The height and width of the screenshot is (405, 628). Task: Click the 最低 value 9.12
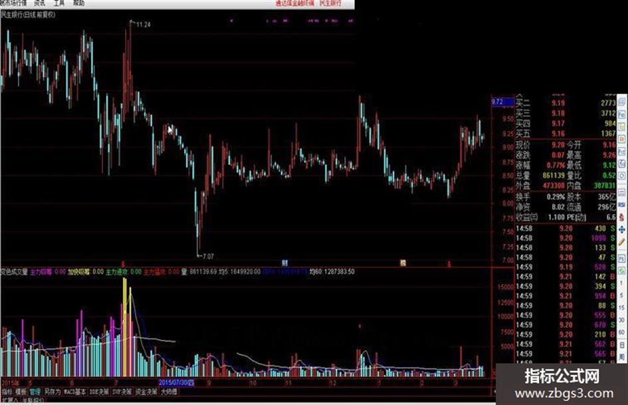coord(609,165)
